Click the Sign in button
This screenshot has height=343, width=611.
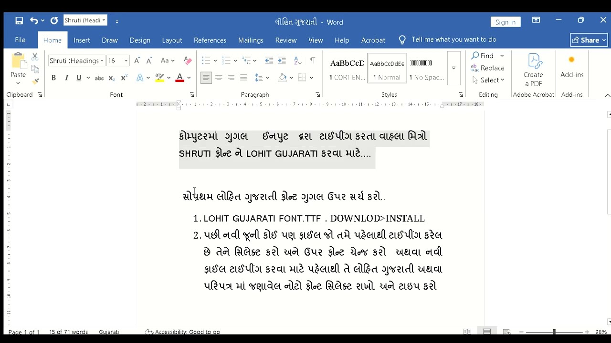tap(506, 22)
